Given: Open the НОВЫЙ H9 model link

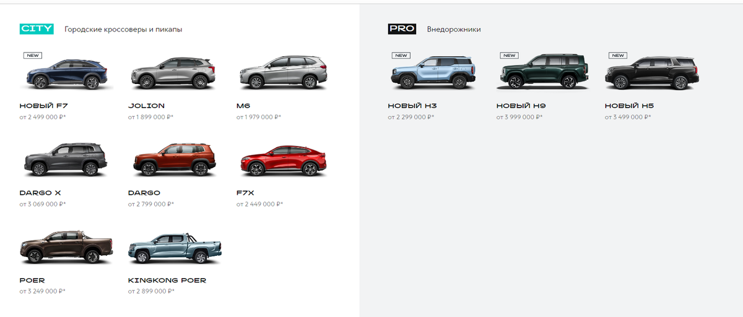Looking at the screenshot, I should coord(521,106).
